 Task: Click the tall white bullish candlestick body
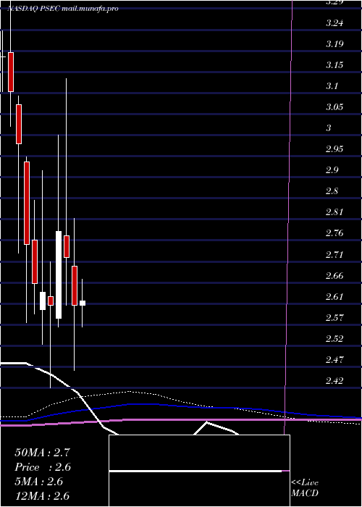tap(59, 275)
